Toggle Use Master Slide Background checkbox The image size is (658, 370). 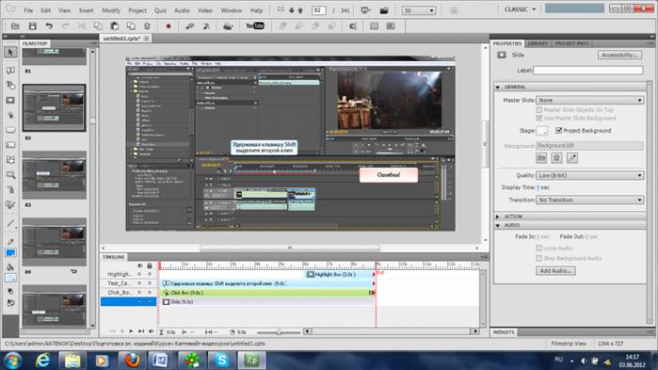click(x=538, y=118)
